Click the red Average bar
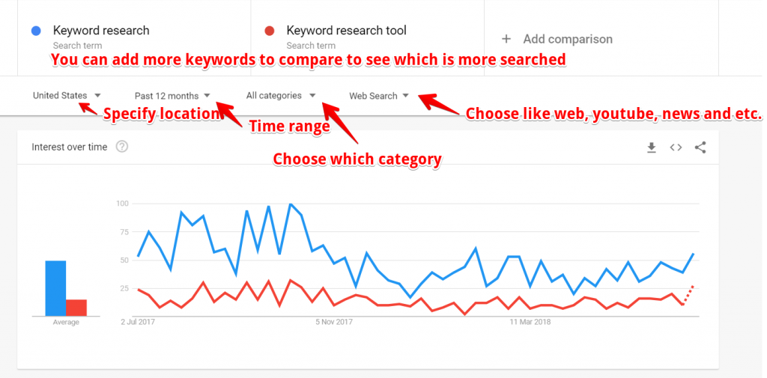The image size is (767, 378). coord(76,308)
